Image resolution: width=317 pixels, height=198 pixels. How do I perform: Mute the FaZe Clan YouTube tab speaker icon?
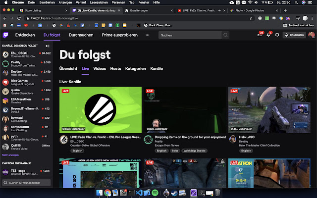point(219,10)
